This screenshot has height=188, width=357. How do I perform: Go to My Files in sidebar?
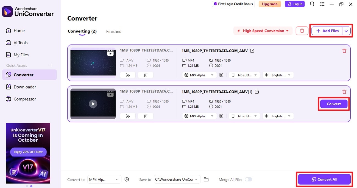(17, 55)
